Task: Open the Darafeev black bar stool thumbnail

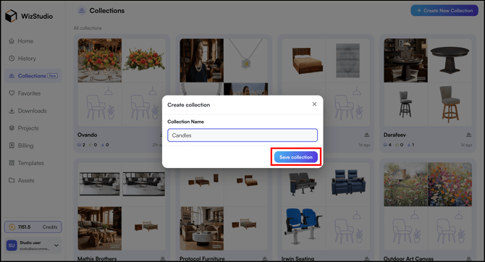Action: 406,104
